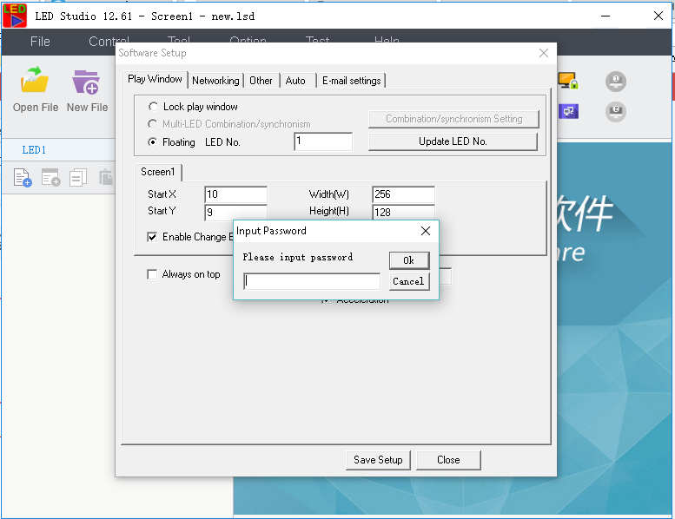Open the File menu
Screen dimensions: 675x519
pos(40,42)
